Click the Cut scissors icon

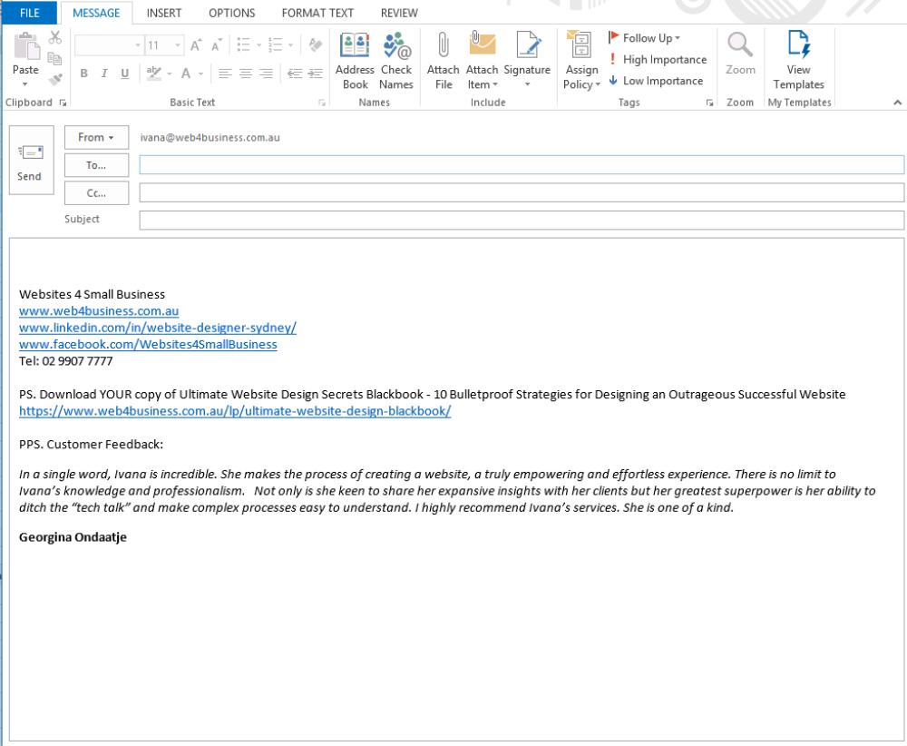[55, 37]
